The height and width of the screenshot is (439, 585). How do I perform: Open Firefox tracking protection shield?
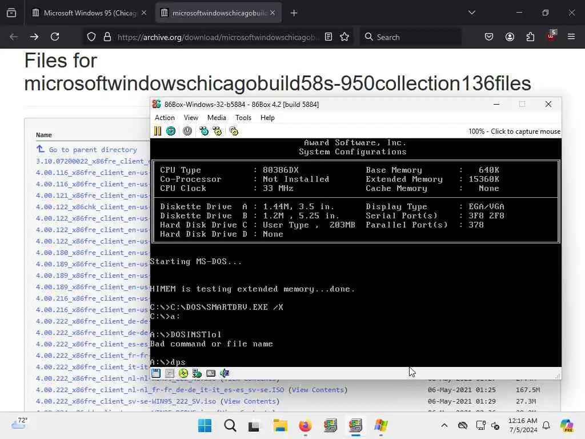coord(91,37)
